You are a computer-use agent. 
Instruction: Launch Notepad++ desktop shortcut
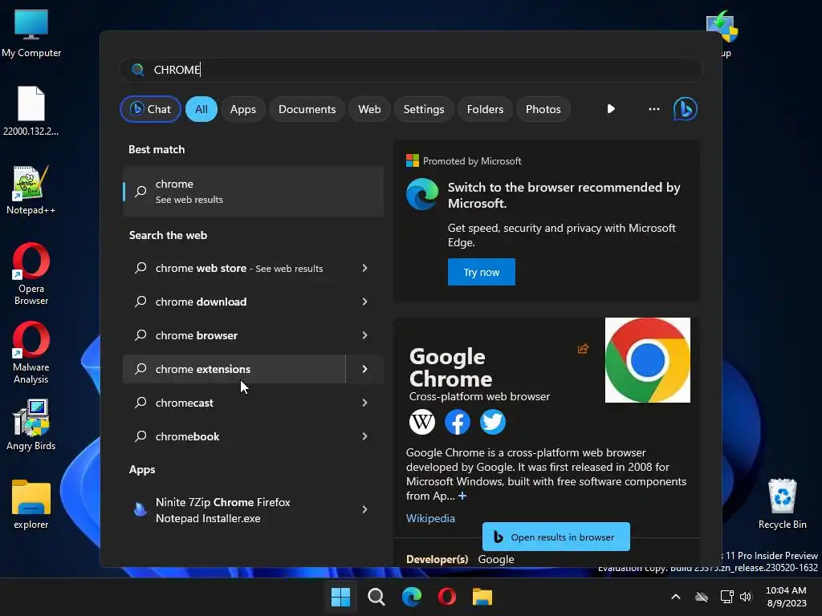(31, 189)
